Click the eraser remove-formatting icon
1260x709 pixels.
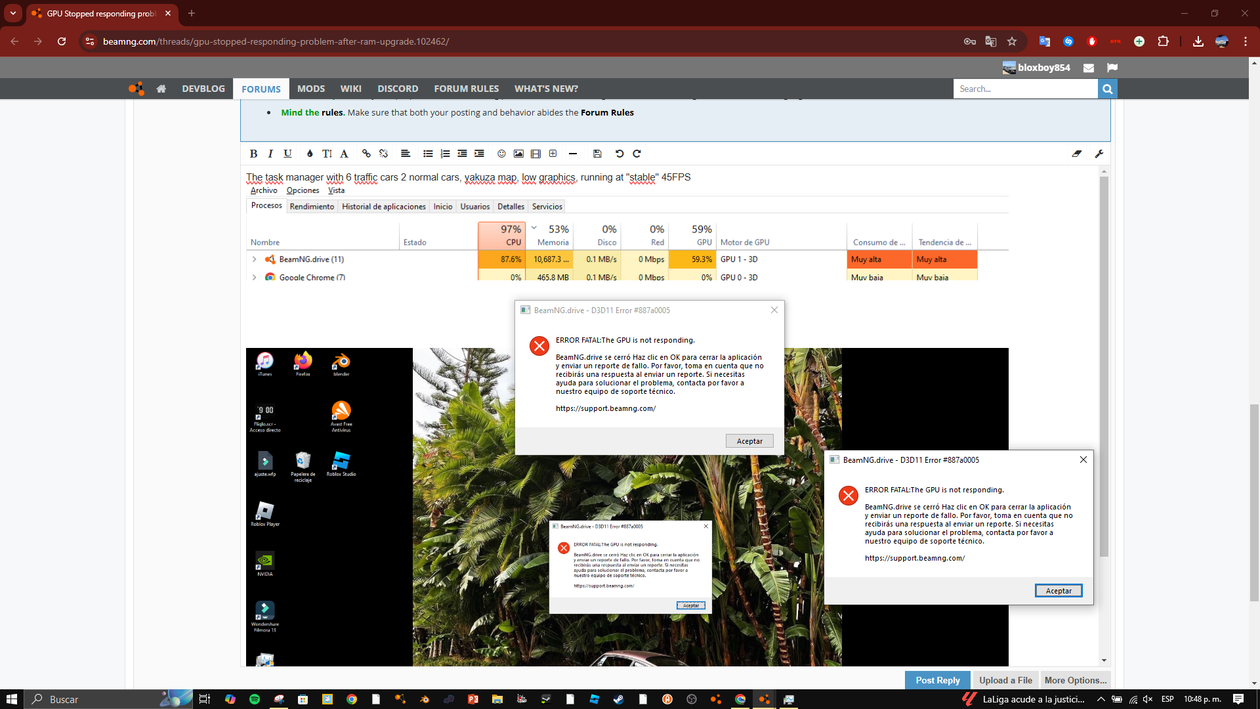coord(1077,154)
